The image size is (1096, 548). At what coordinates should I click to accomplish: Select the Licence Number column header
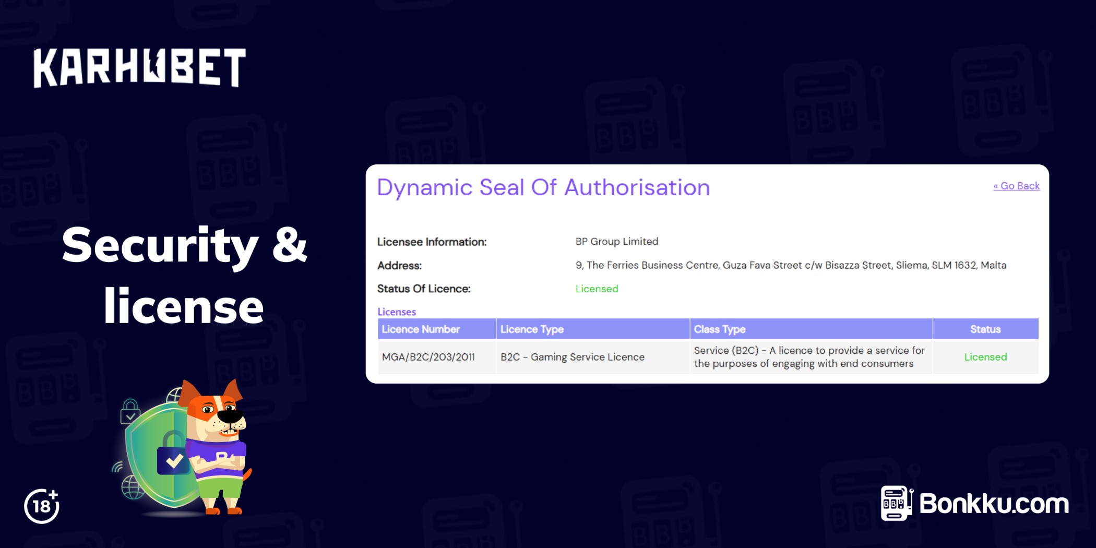pos(421,329)
